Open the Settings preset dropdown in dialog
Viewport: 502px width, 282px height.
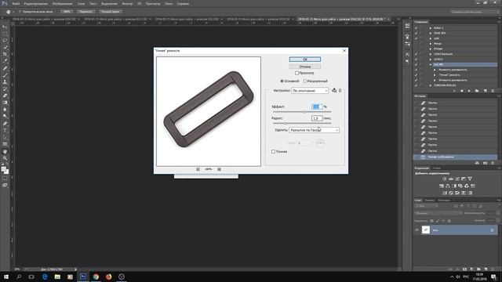(310, 91)
